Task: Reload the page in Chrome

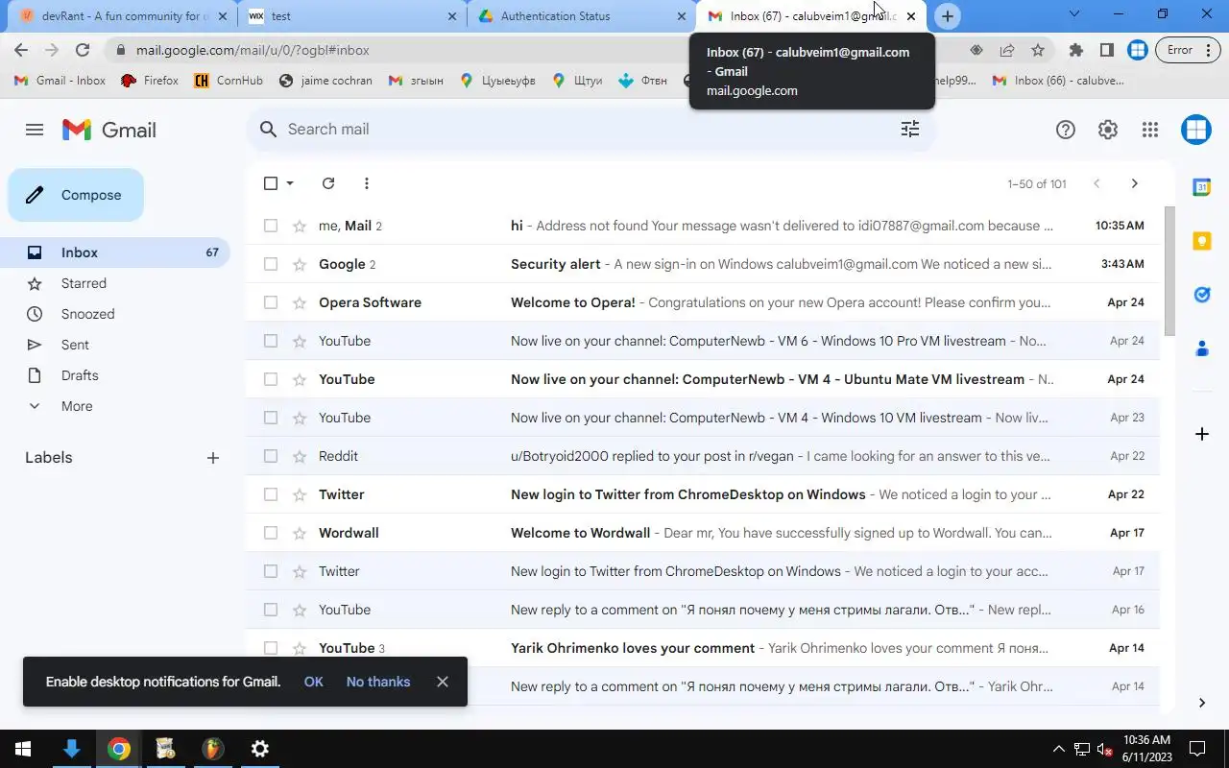Action: (x=83, y=50)
